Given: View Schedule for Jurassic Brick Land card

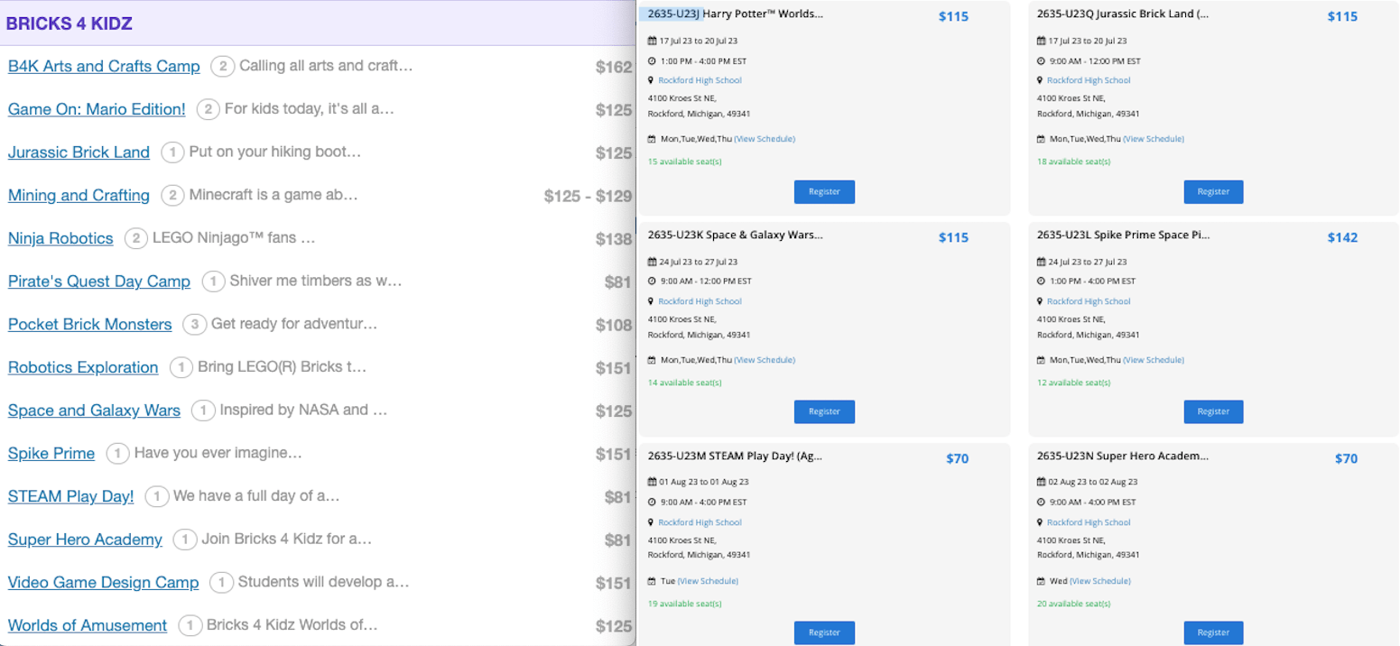Looking at the screenshot, I should (x=1153, y=139).
